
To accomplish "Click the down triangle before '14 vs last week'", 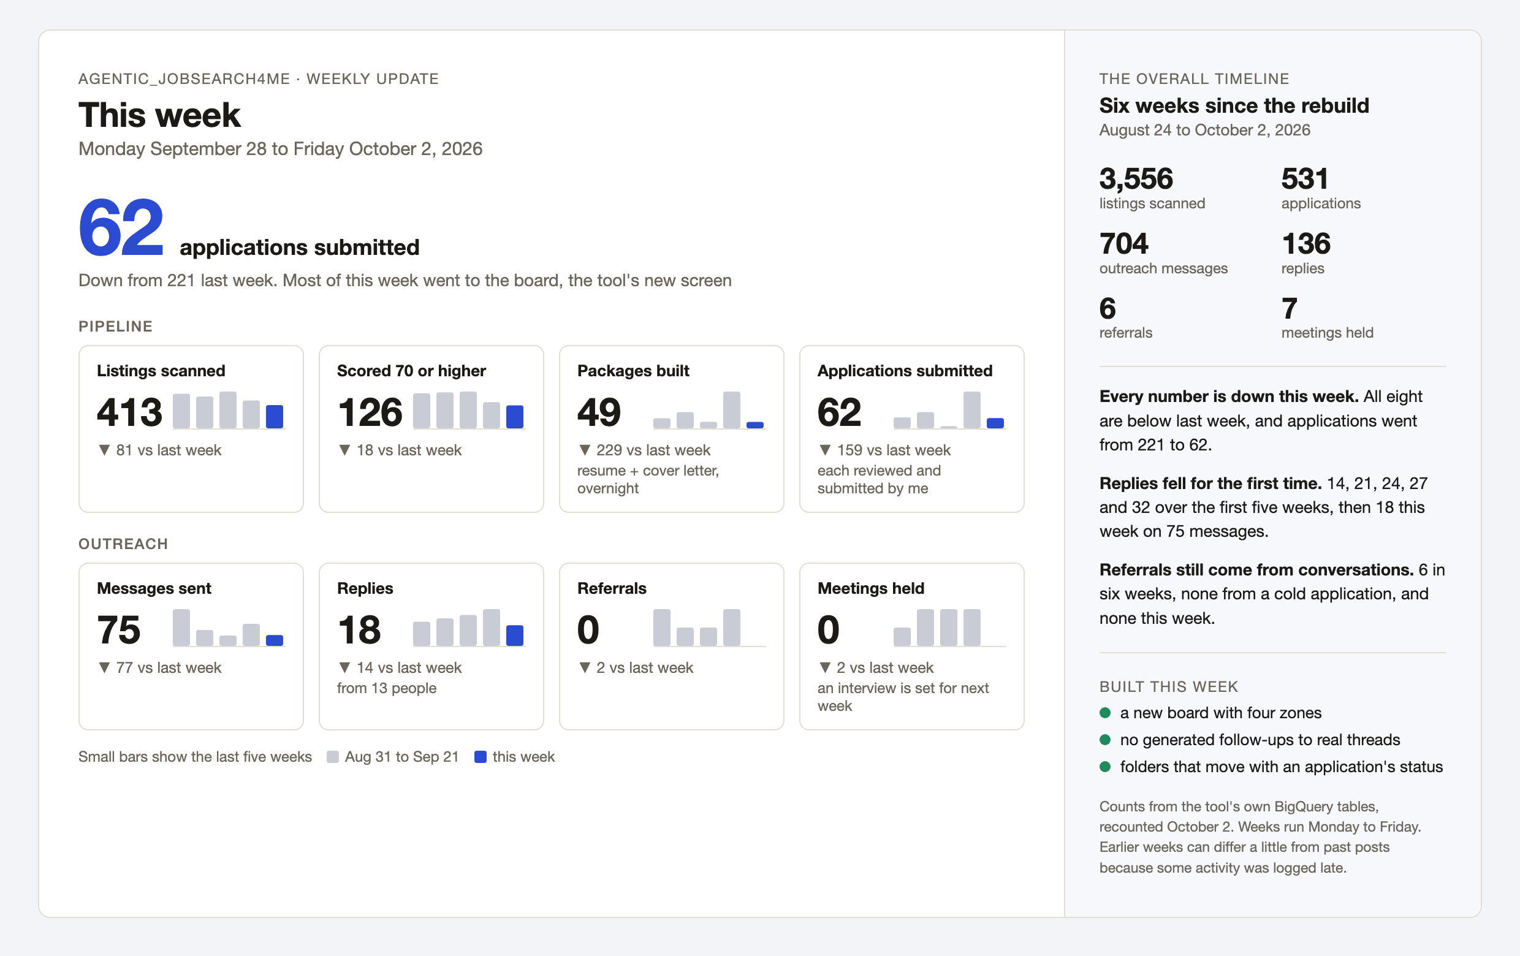I will pyautogui.click(x=344, y=667).
